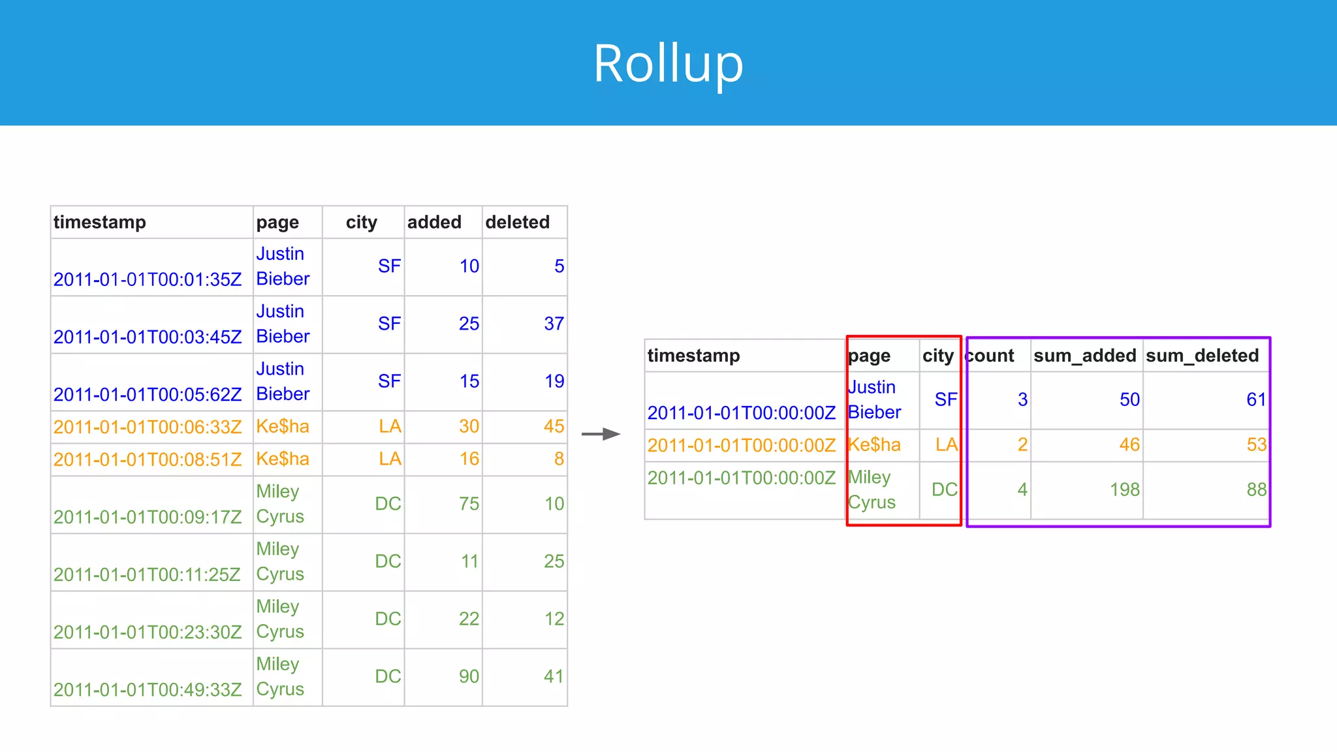Viewport: 1337px width, 752px height.
Task: Select added value 75
Action: (x=469, y=504)
